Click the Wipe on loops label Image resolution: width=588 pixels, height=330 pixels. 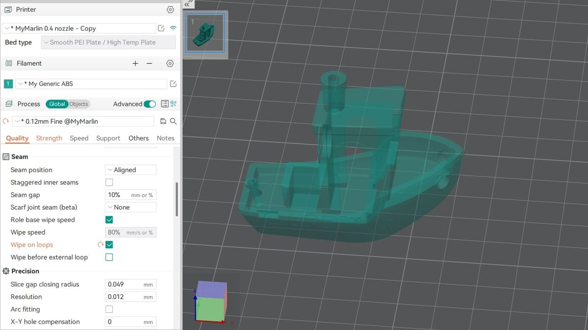[32, 245]
